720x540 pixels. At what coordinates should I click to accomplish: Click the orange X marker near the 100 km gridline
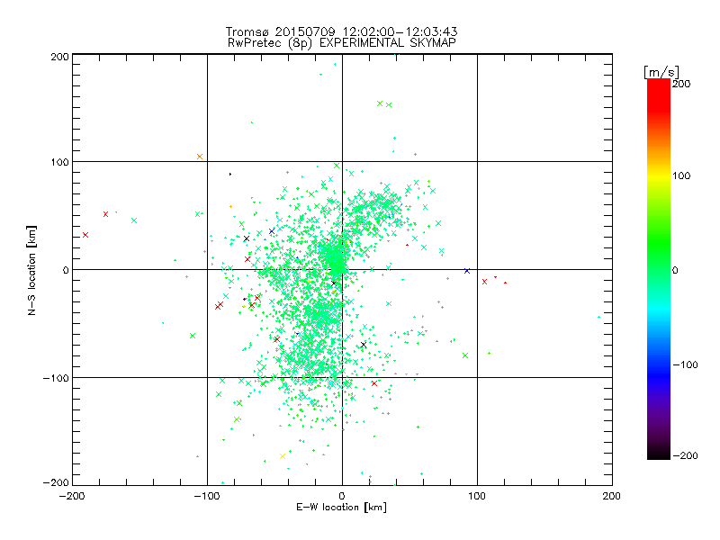199,157
